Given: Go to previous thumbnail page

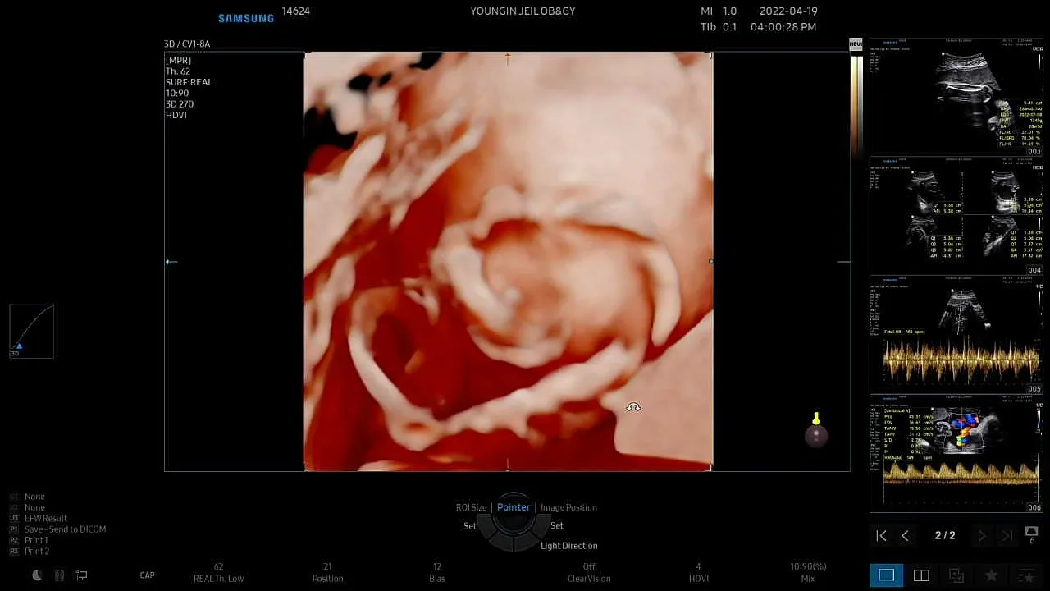Looking at the screenshot, I should pos(905,535).
